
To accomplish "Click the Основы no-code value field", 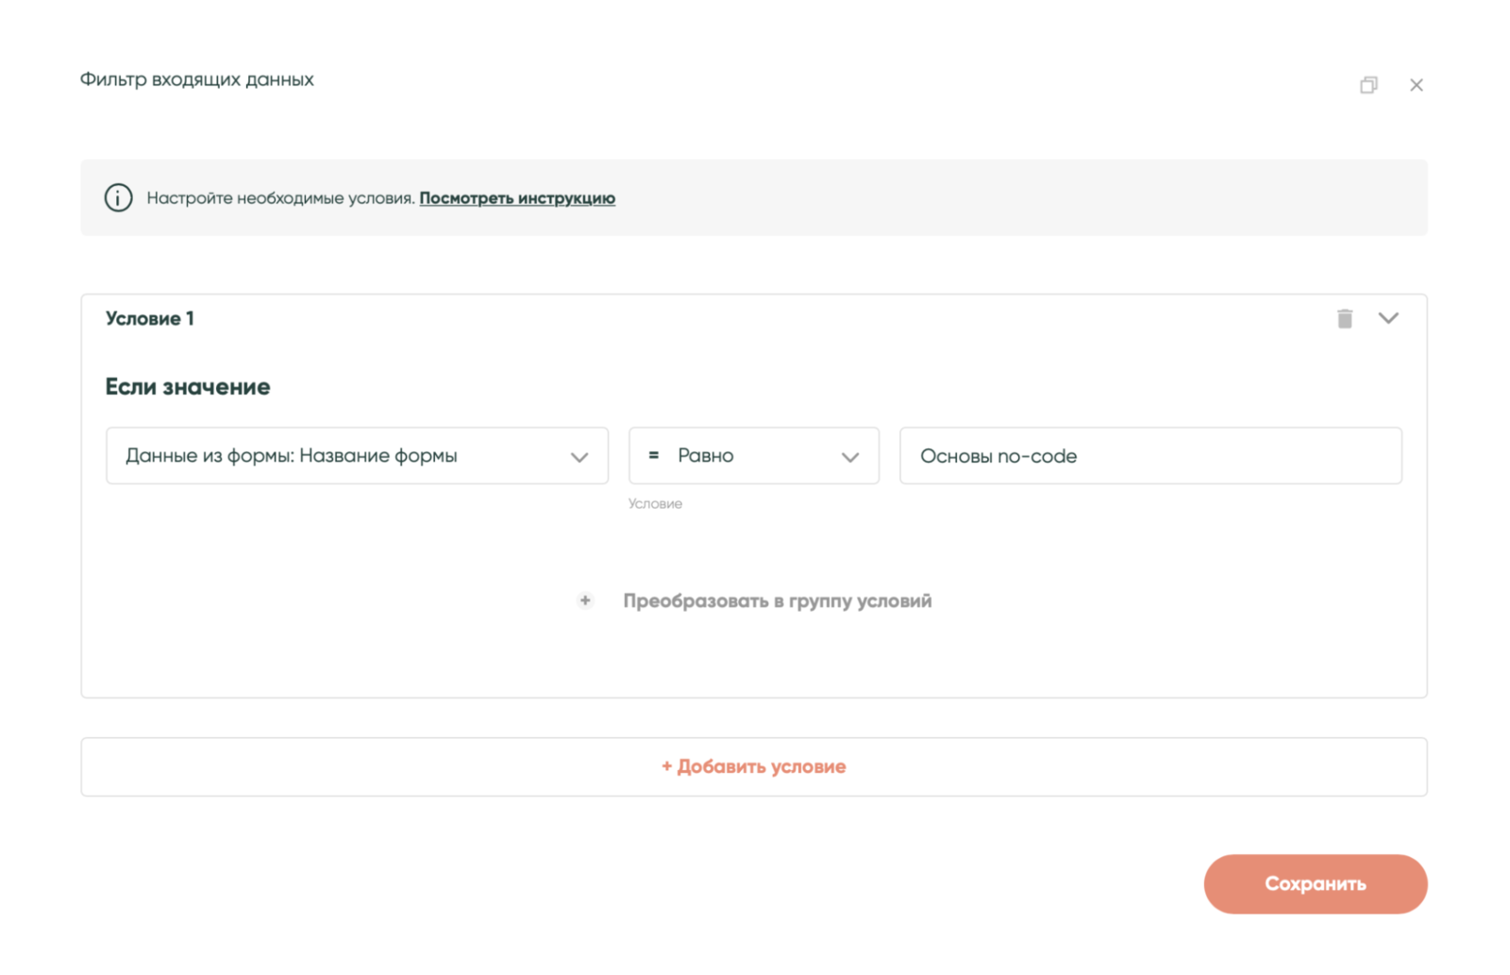I will pyautogui.click(x=1149, y=456).
